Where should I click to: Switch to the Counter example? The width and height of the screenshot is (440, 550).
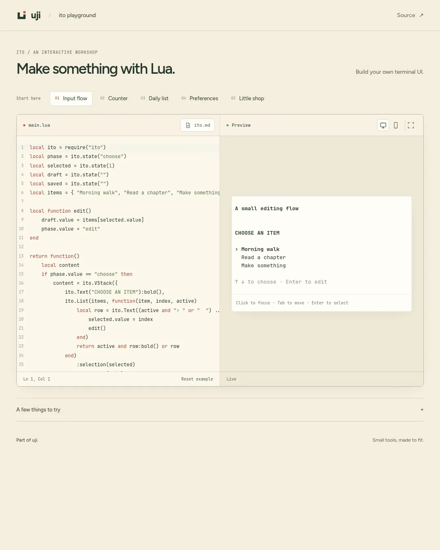114,99
